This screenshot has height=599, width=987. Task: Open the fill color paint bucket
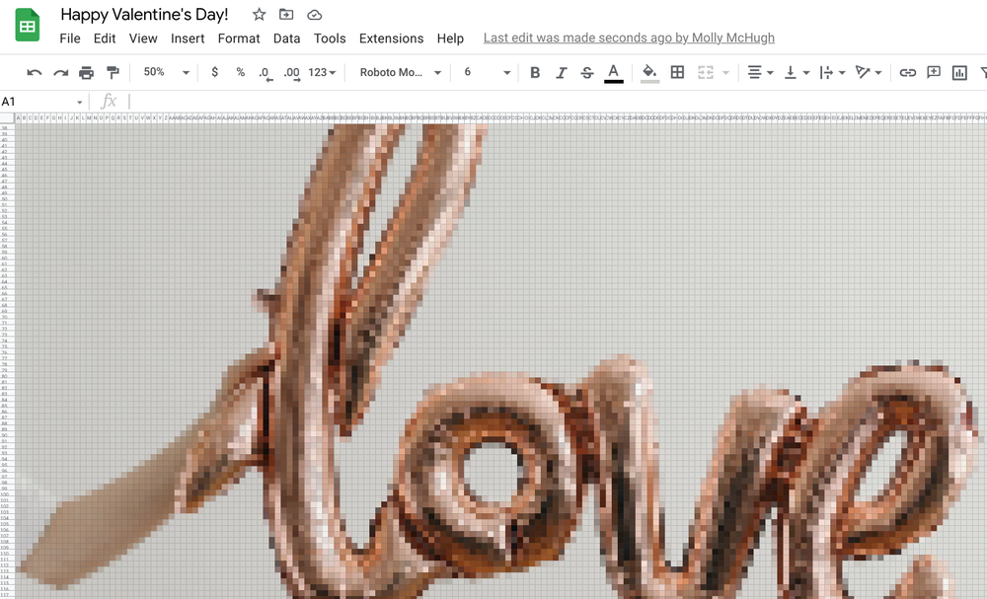pos(648,73)
